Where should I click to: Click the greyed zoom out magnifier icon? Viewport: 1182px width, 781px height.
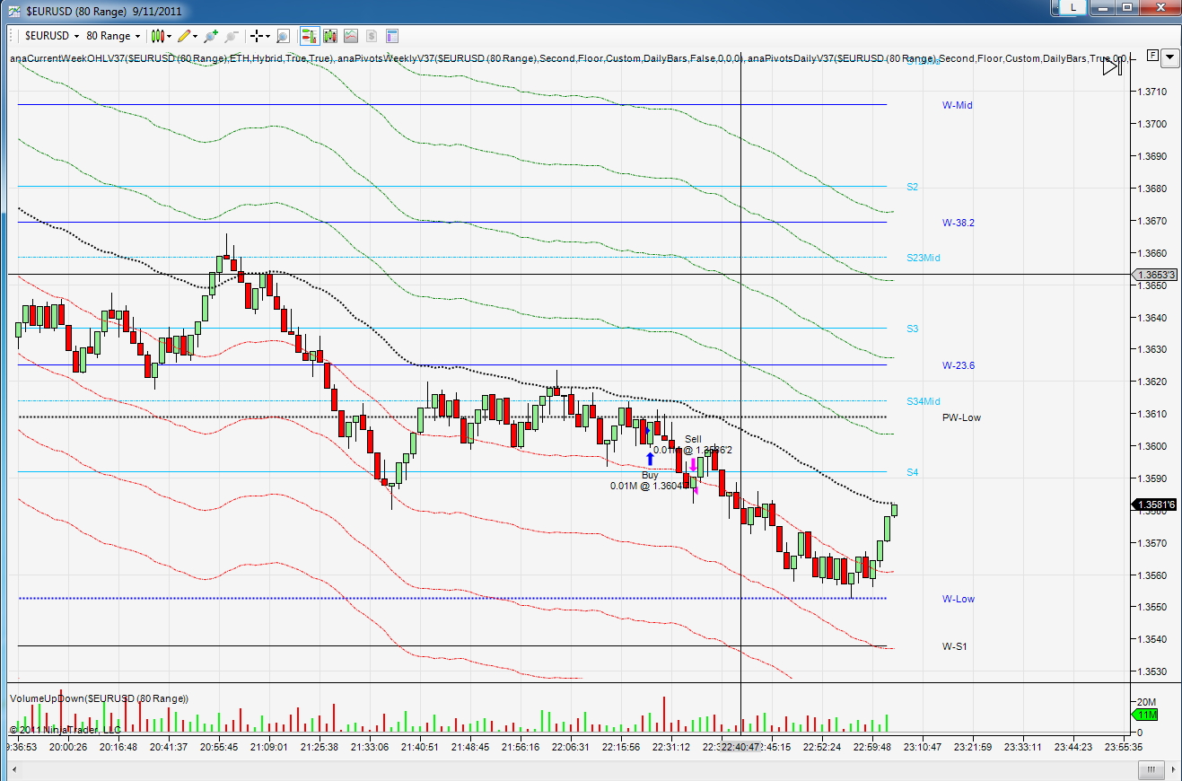tap(231, 36)
